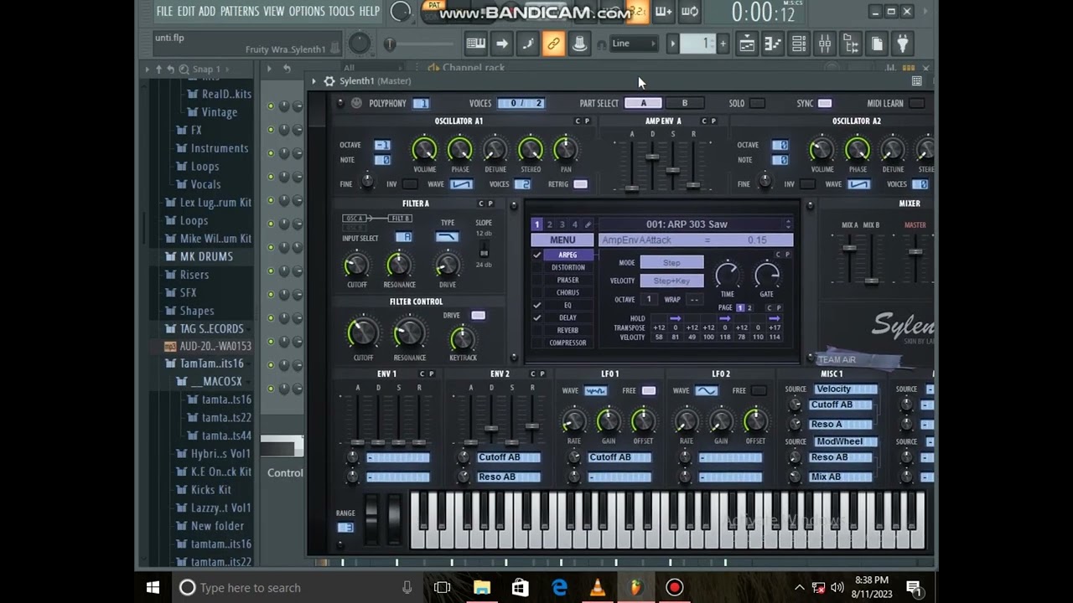1073x603 pixels.
Task: Open the PATTERNS menu
Action: point(240,11)
